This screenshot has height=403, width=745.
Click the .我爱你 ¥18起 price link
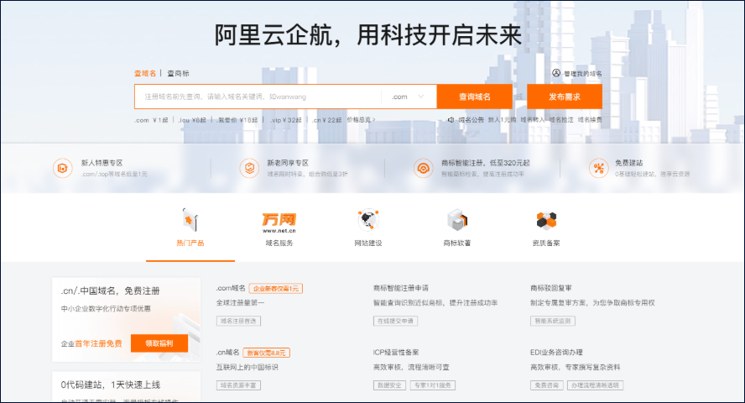click(237, 120)
